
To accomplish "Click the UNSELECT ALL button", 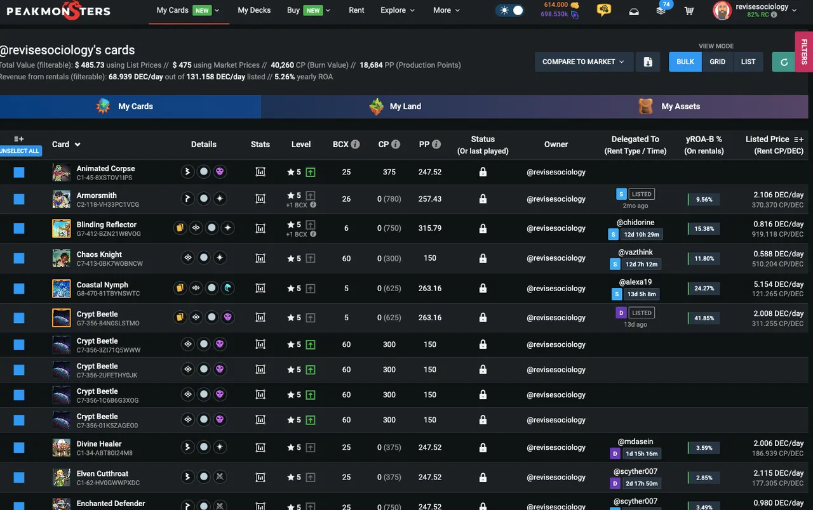I will tap(20, 151).
